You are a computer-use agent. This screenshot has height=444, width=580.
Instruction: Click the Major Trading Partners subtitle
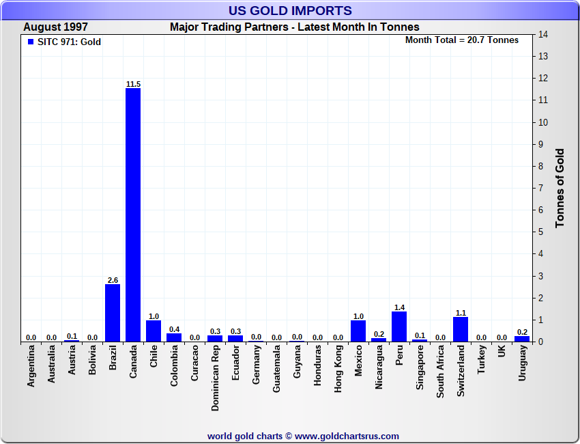tap(294, 27)
